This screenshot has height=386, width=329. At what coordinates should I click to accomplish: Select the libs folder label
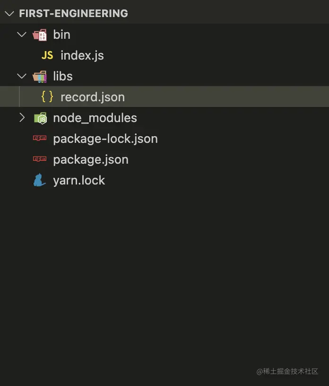pos(63,76)
